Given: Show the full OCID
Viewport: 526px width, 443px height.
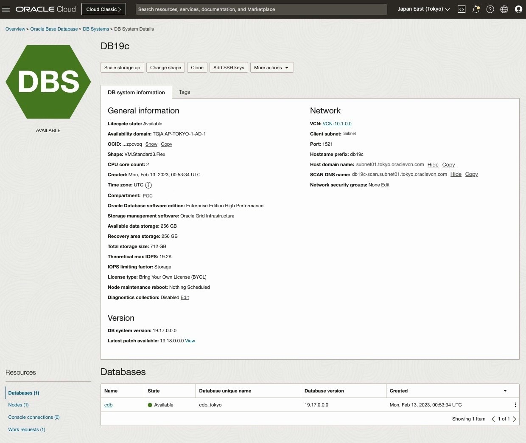Looking at the screenshot, I should [151, 144].
